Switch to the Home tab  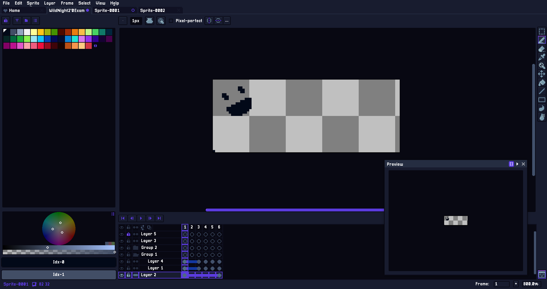click(23, 11)
